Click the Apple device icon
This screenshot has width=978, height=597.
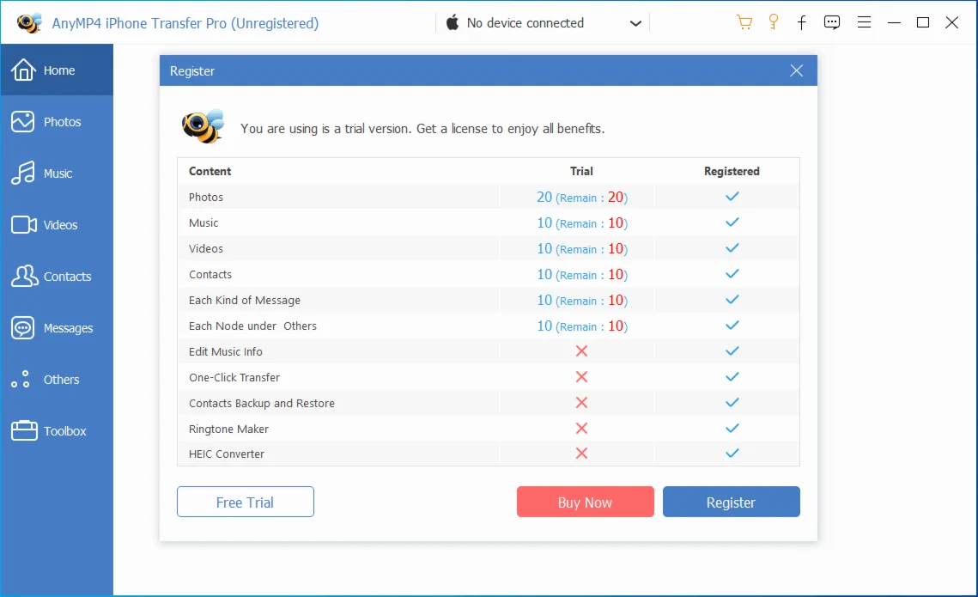pyautogui.click(x=453, y=23)
